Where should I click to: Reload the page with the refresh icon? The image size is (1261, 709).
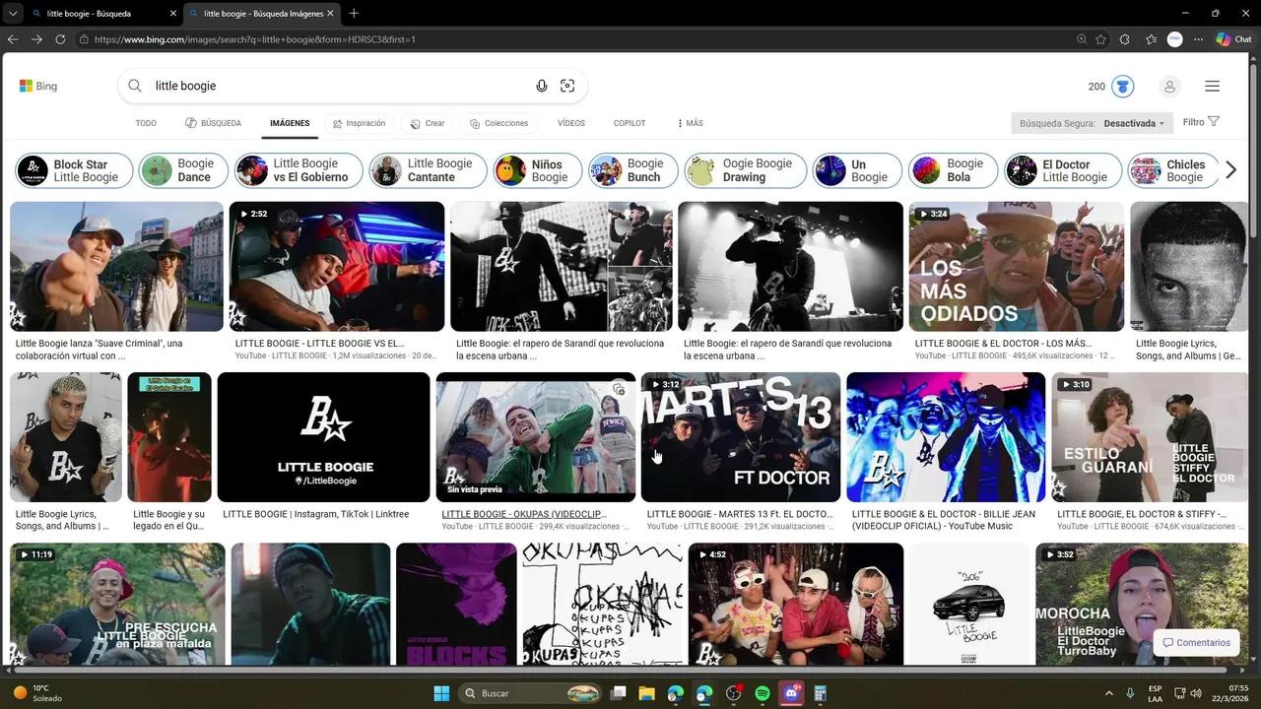pos(60,39)
